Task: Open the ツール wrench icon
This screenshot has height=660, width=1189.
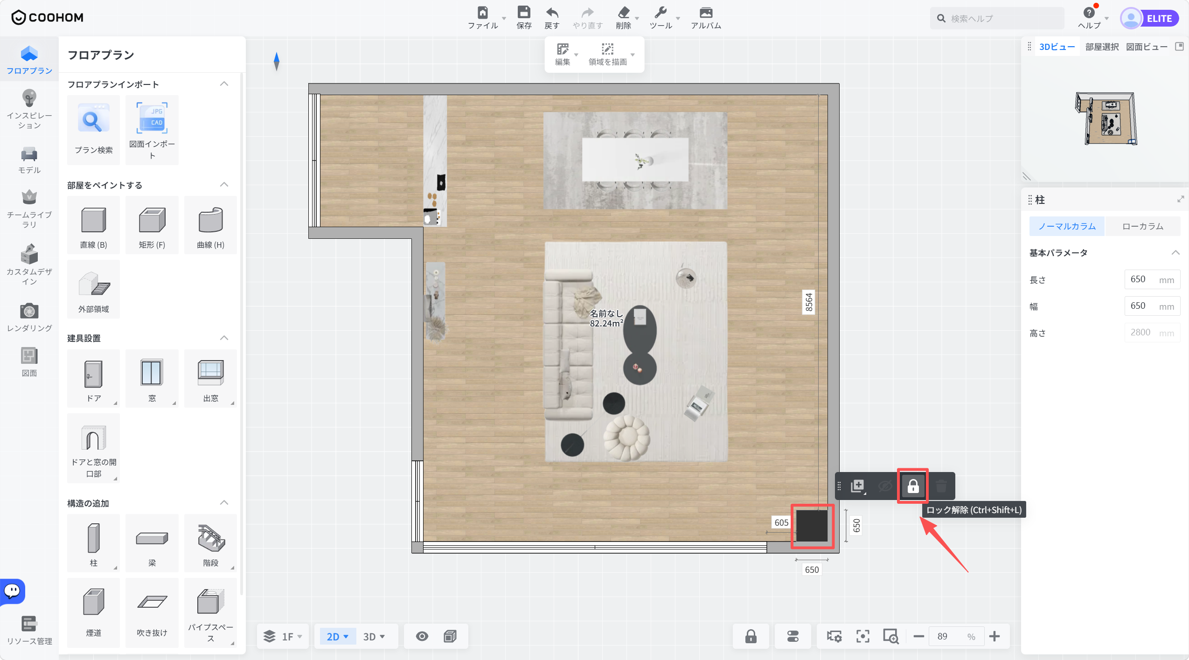Action: [x=661, y=13]
